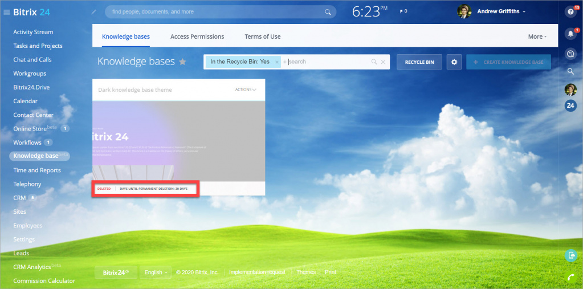Click the round 24 icon in right panel
Image resolution: width=583 pixels, height=289 pixels.
[570, 105]
